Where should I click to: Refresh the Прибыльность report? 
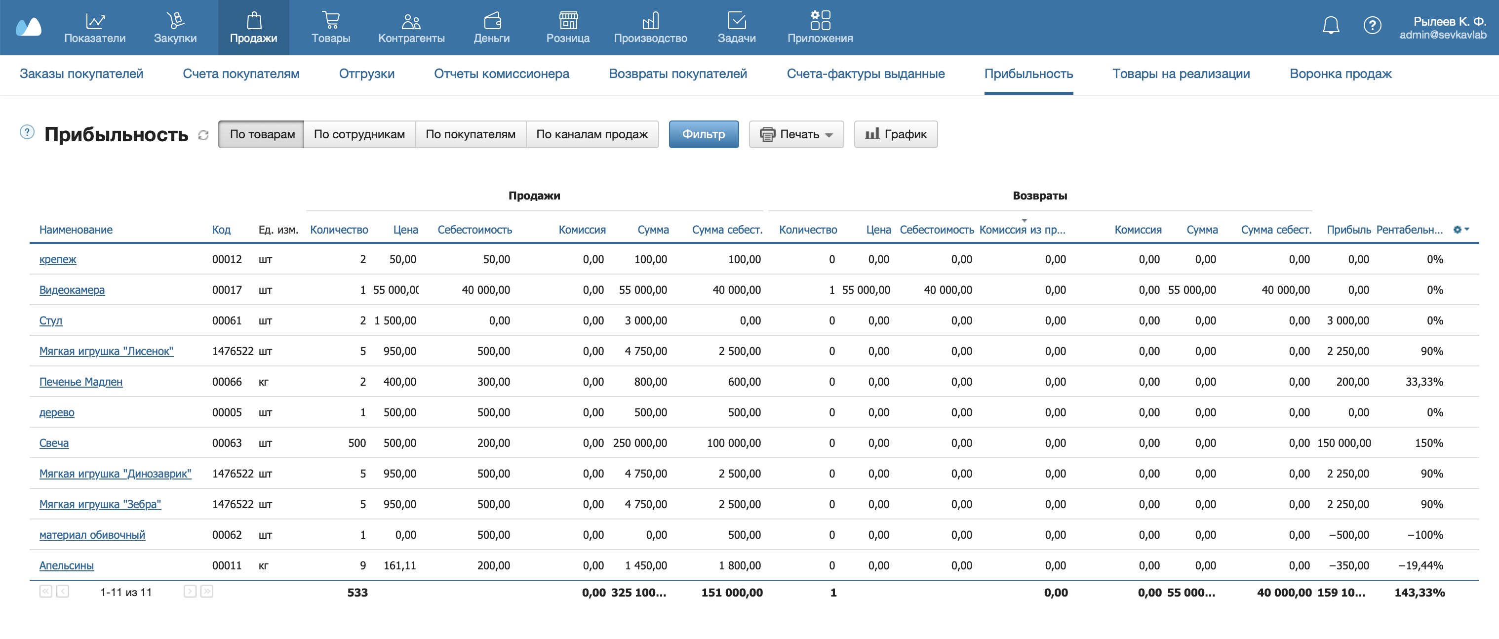tap(203, 135)
